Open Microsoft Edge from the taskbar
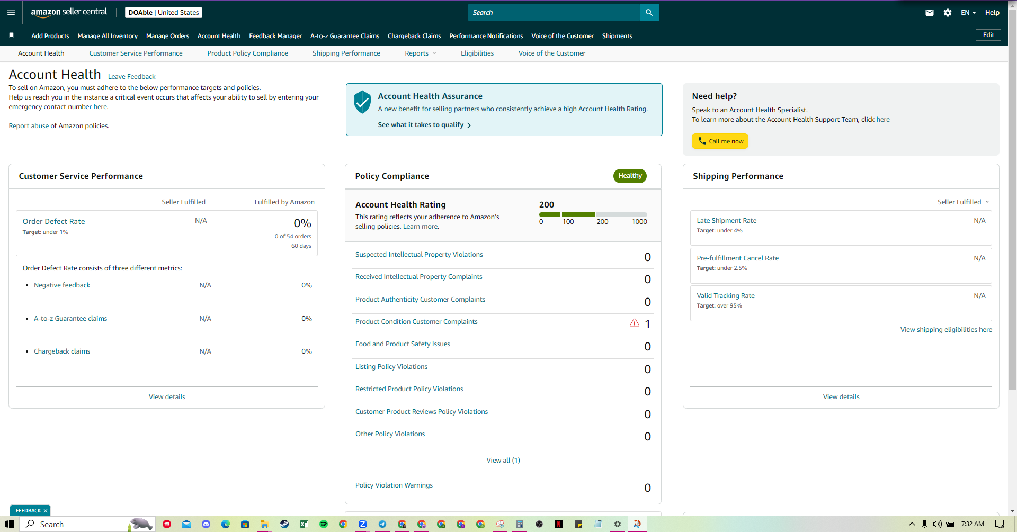1017x532 pixels. coord(226,524)
